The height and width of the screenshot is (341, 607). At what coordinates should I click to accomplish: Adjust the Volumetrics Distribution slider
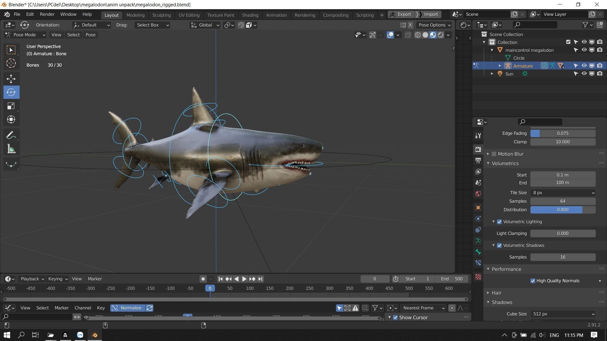click(563, 210)
